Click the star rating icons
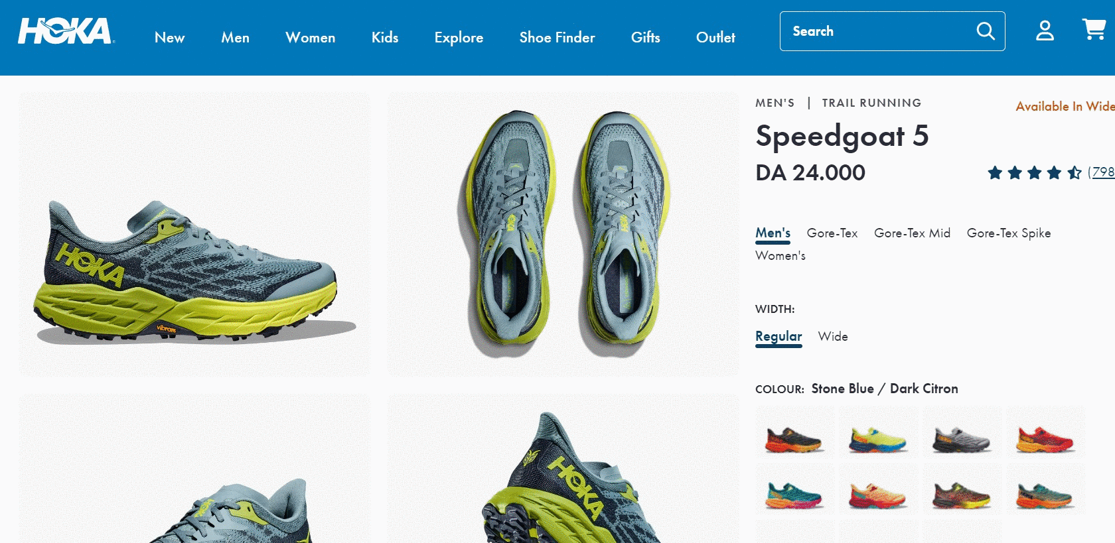The image size is (1115, 543). tap(1035, 173)
